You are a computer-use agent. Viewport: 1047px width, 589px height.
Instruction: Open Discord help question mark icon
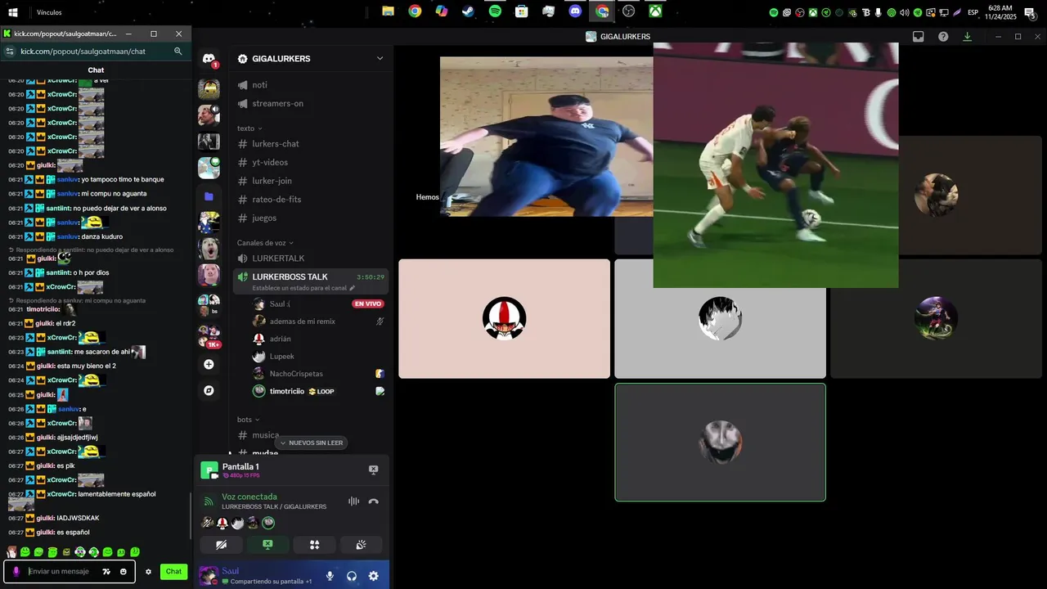[943, 37]
